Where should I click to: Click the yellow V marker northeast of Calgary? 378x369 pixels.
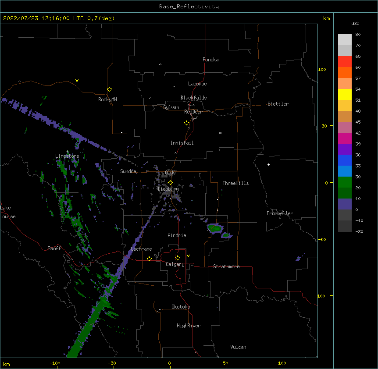tap(188, 256)
